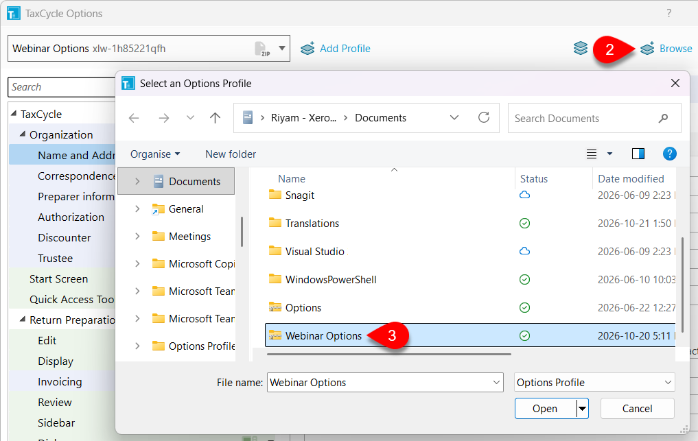Select the Visual Studio folder
698x441 pixels.
[x=315, y=252]
